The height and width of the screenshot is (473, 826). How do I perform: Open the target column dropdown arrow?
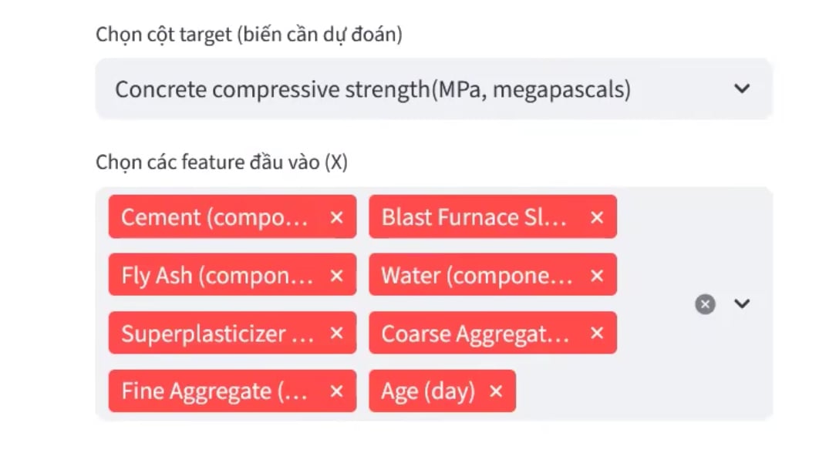click(x=742, y=89)
